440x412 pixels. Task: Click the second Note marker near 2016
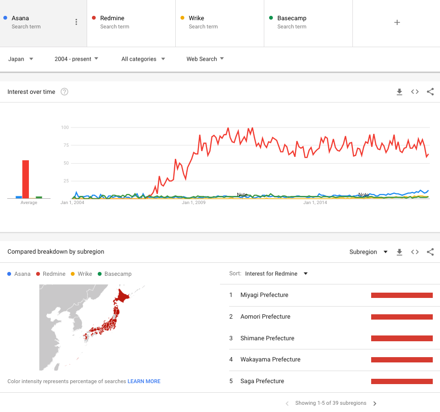pos(363,194)
